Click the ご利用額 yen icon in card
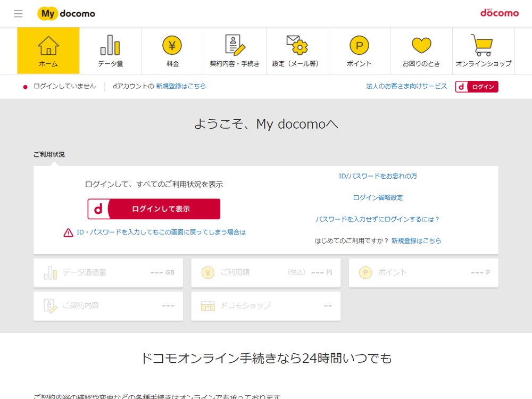The height and width of the screenshot is (399, 532). pos(208,272)
